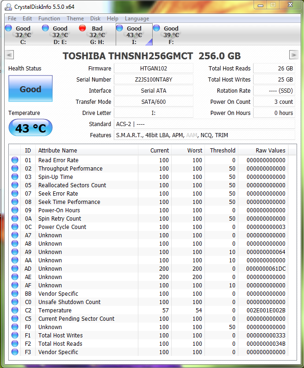This screenshot has width=304, height=368.
Task: Open the Disk menu
Action: 95,19
